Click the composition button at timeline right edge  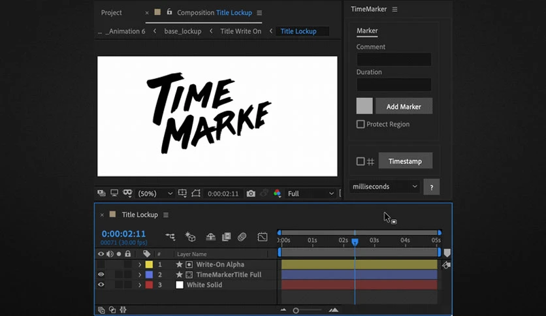pos(446,265)
